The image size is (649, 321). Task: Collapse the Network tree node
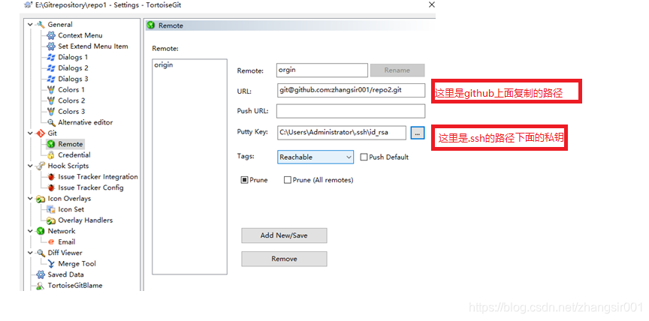[x=30, y=231]
